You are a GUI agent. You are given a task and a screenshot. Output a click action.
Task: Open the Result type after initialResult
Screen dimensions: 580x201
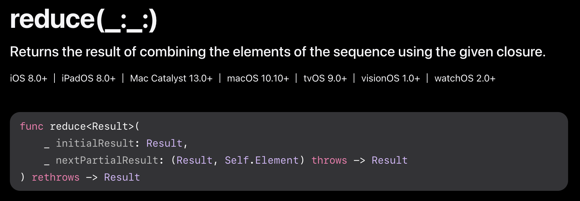pyautogui.click(x=164, y=143)
